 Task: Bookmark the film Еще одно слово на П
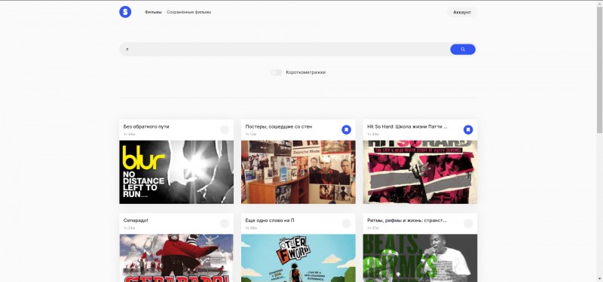tap(347, 223)
